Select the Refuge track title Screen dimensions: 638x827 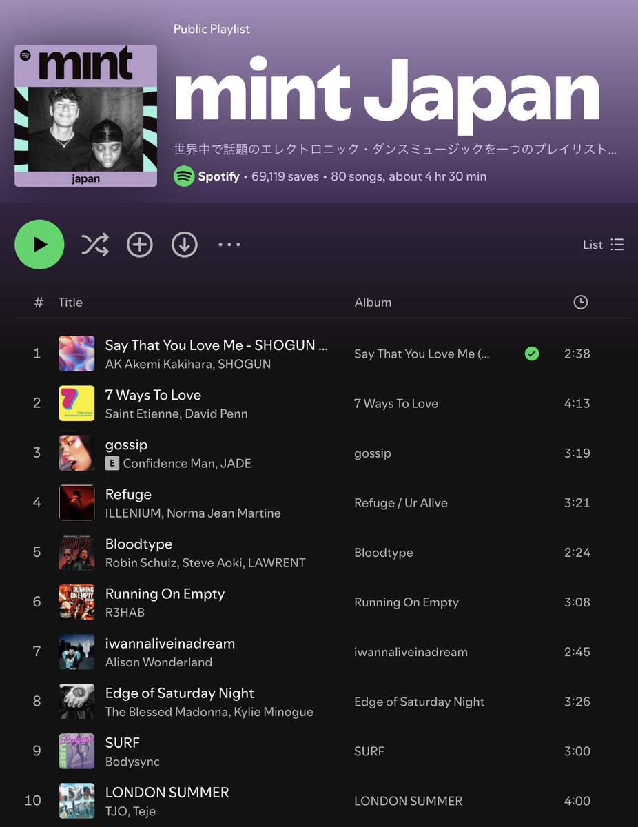point(128,494)
